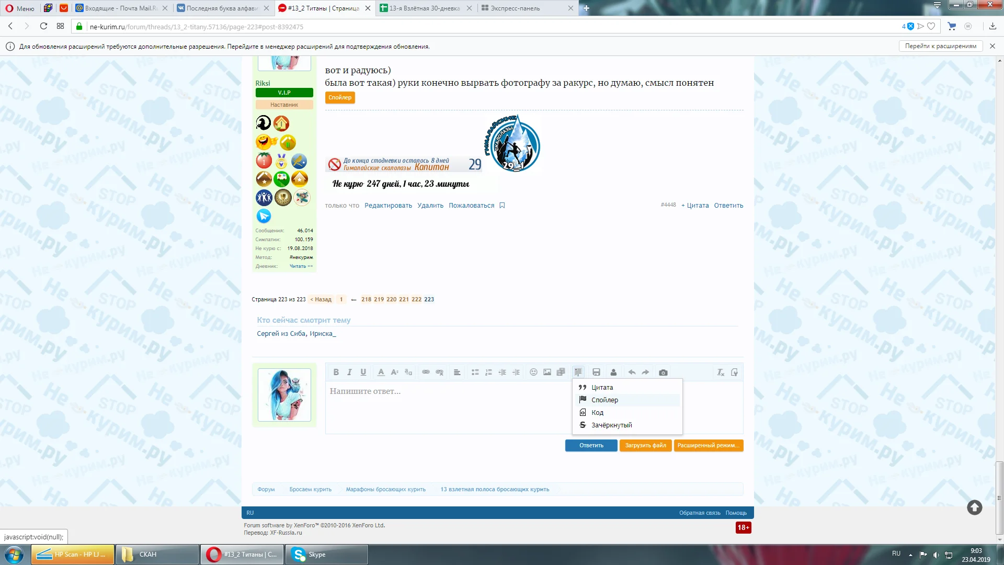The height and width of the screenshot is (565, 1004).
Task: Expand the Спойлер button in post
Action: [340, 98]
